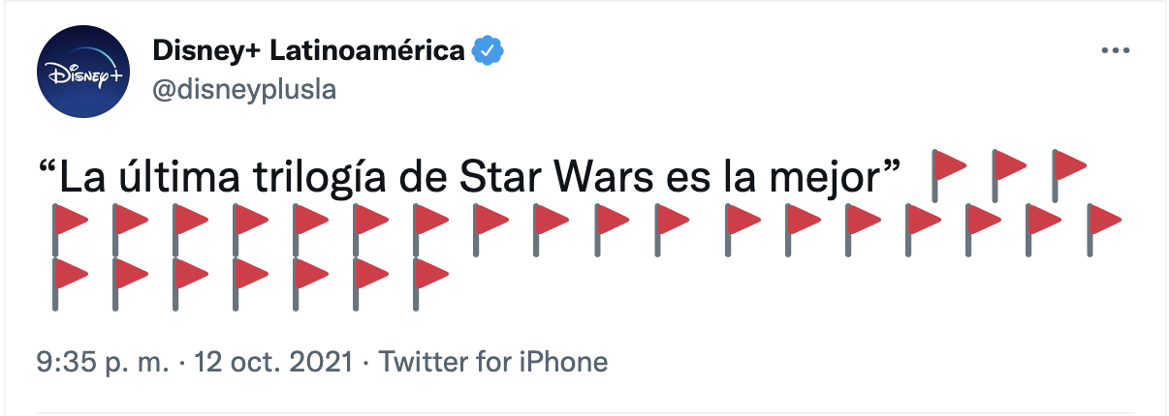1169x416 pixels.
Task: Click the last red flag in third row
Action: [x=430, y=284]
